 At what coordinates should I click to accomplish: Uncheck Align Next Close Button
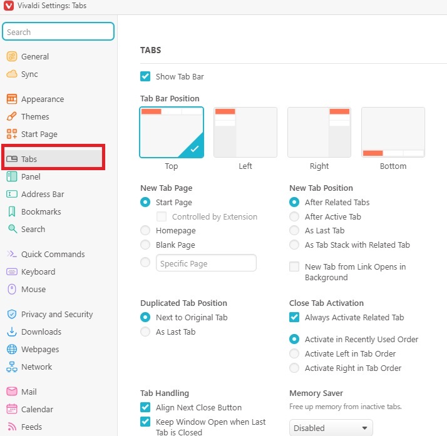coord(145,407)
